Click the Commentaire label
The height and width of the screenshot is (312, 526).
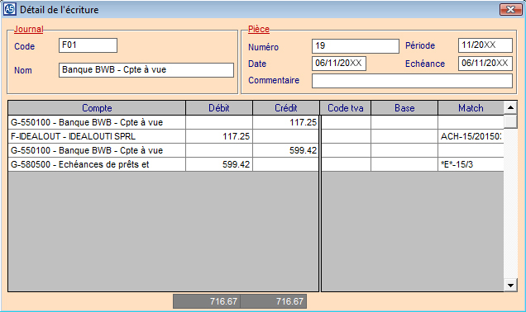point(274,80)
